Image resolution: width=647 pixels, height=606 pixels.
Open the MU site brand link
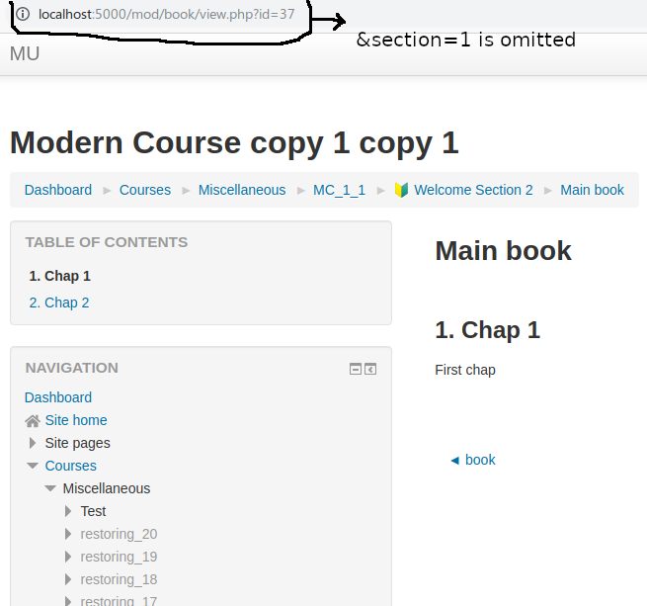point(25,53)
